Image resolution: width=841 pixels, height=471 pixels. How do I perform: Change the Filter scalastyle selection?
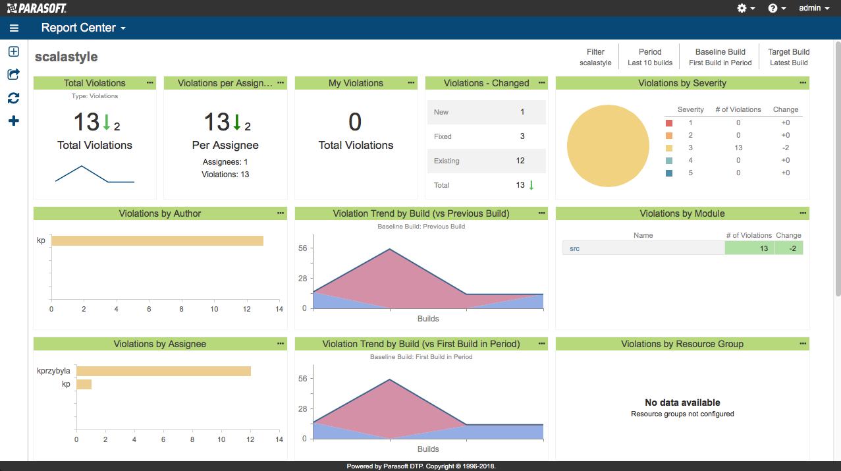pyautogui.click(x=595, y=57)
